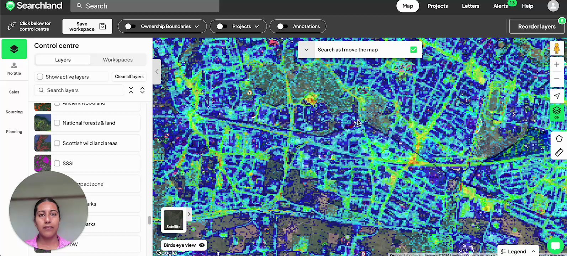
Task: Click the Control centre heading
Action: [57, 46]
